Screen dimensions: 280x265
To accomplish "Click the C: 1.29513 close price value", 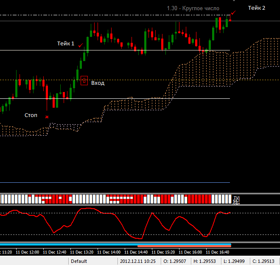I will 263,261.
